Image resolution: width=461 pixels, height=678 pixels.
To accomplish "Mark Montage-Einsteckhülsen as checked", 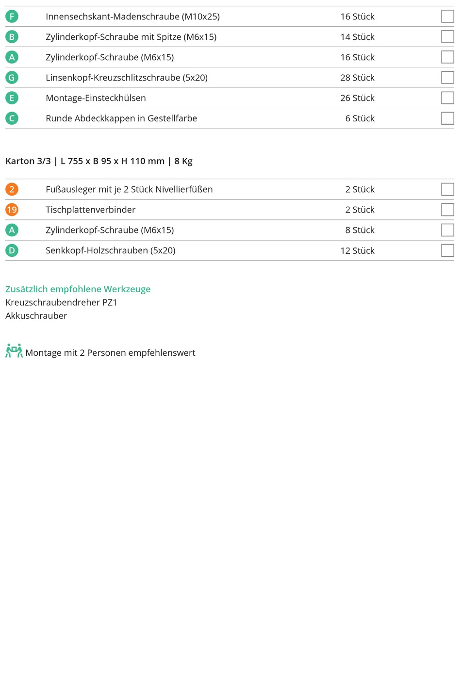I will pyautogui.click(x=447, y=98).
